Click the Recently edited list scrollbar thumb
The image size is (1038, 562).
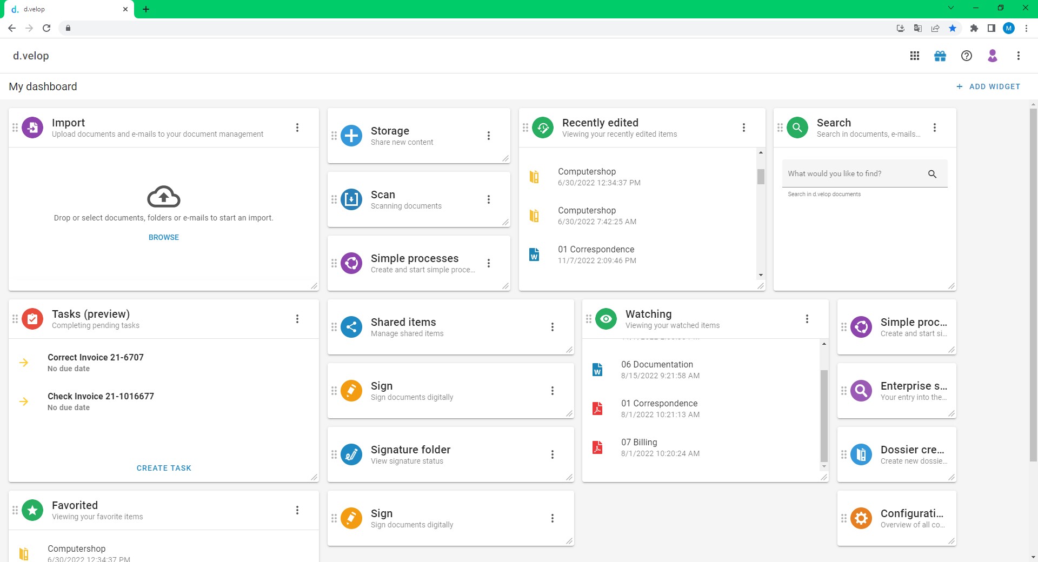click(761, 177)
